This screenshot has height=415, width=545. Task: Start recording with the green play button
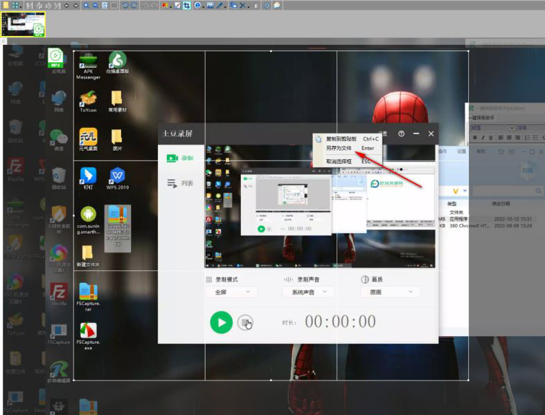coord(221,322)
